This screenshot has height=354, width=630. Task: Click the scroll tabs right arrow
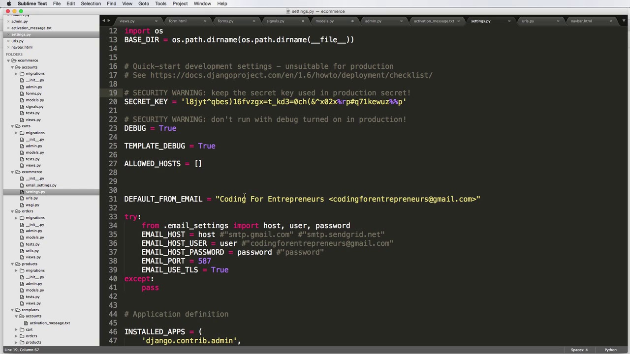pyautogui.click(x=109, y=21)
